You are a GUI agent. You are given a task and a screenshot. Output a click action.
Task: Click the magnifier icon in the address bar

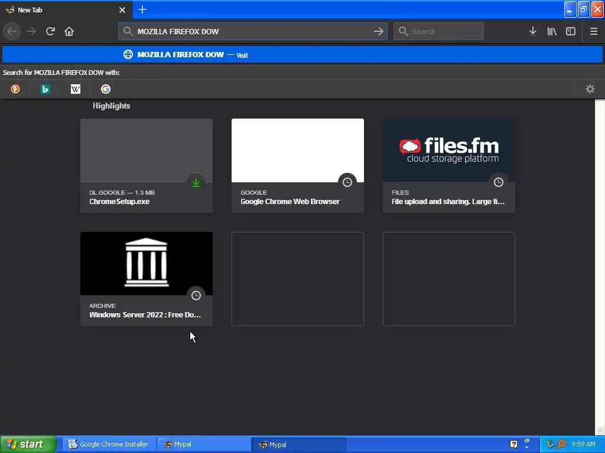pyautogui.click(x=128, y=31)
